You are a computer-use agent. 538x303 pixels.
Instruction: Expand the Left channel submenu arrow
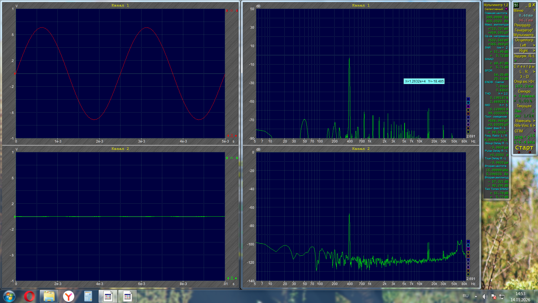[534, 45]
